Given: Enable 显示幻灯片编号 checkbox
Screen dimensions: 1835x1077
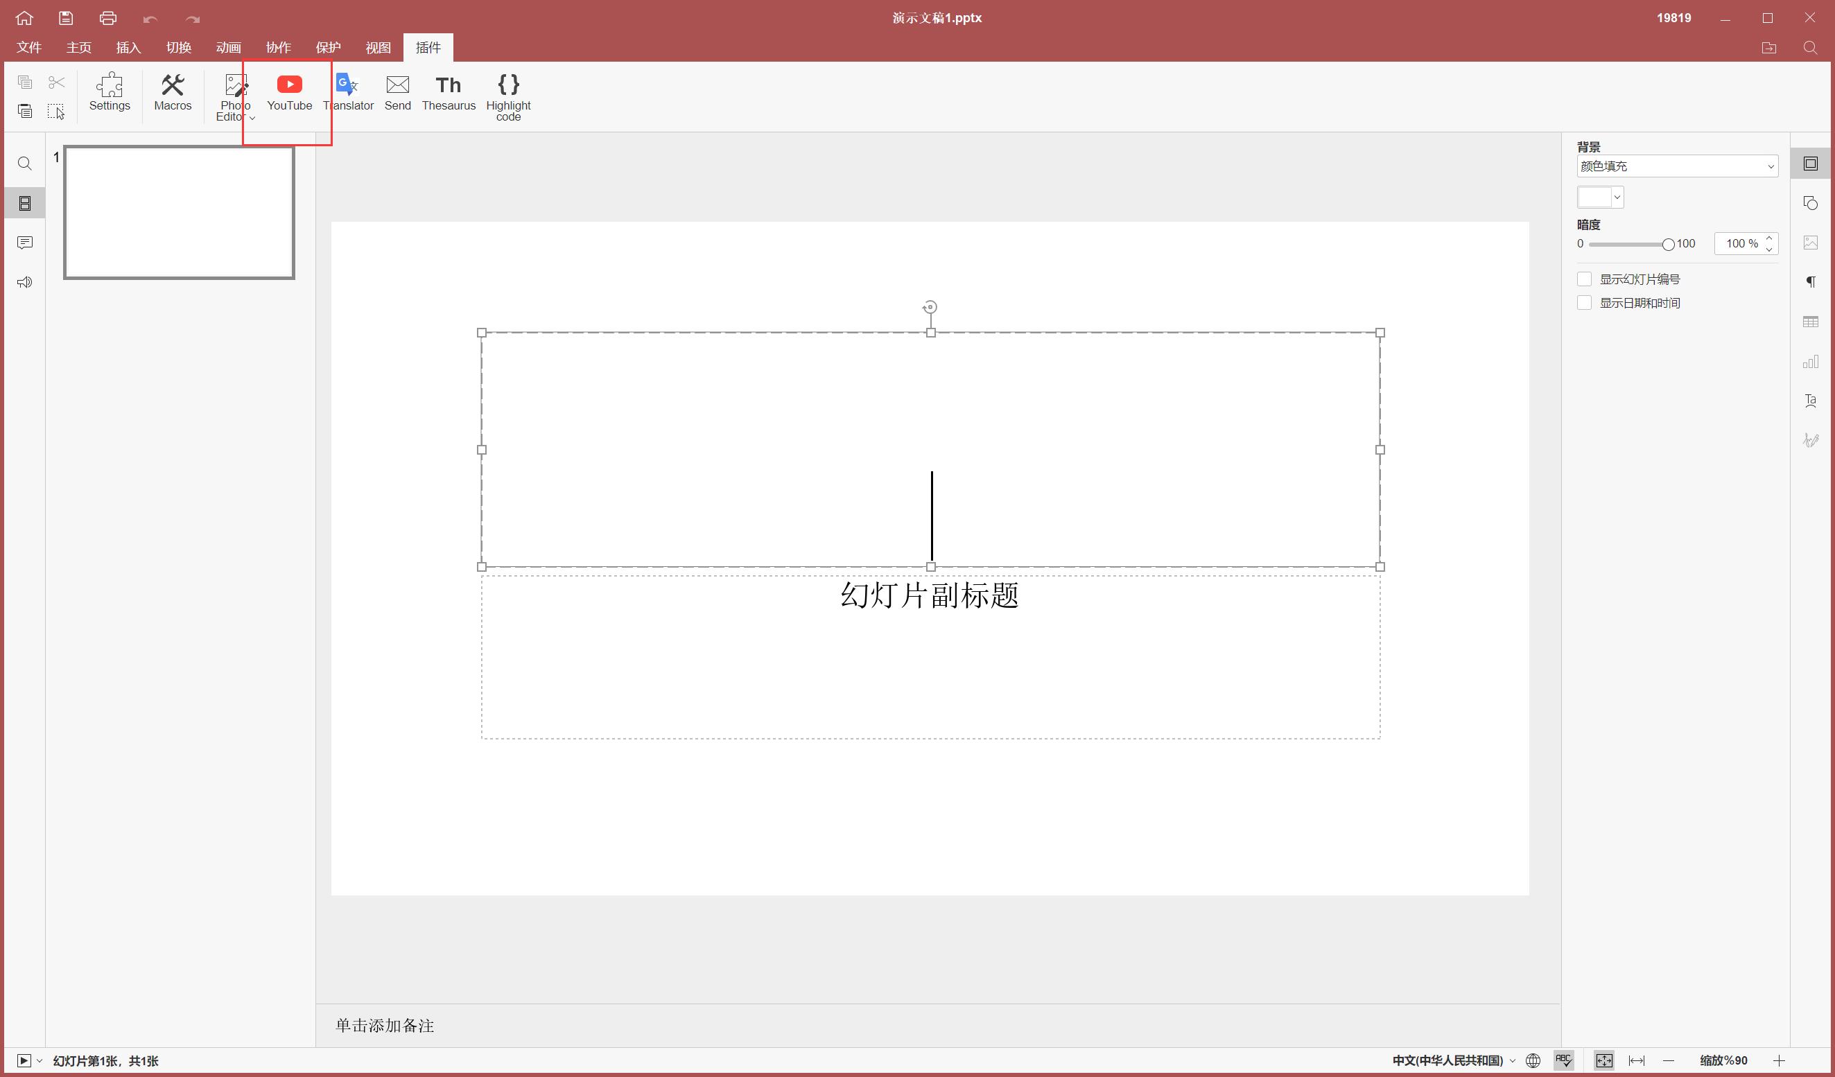Looking at the screenshot, I should 1585,279.
